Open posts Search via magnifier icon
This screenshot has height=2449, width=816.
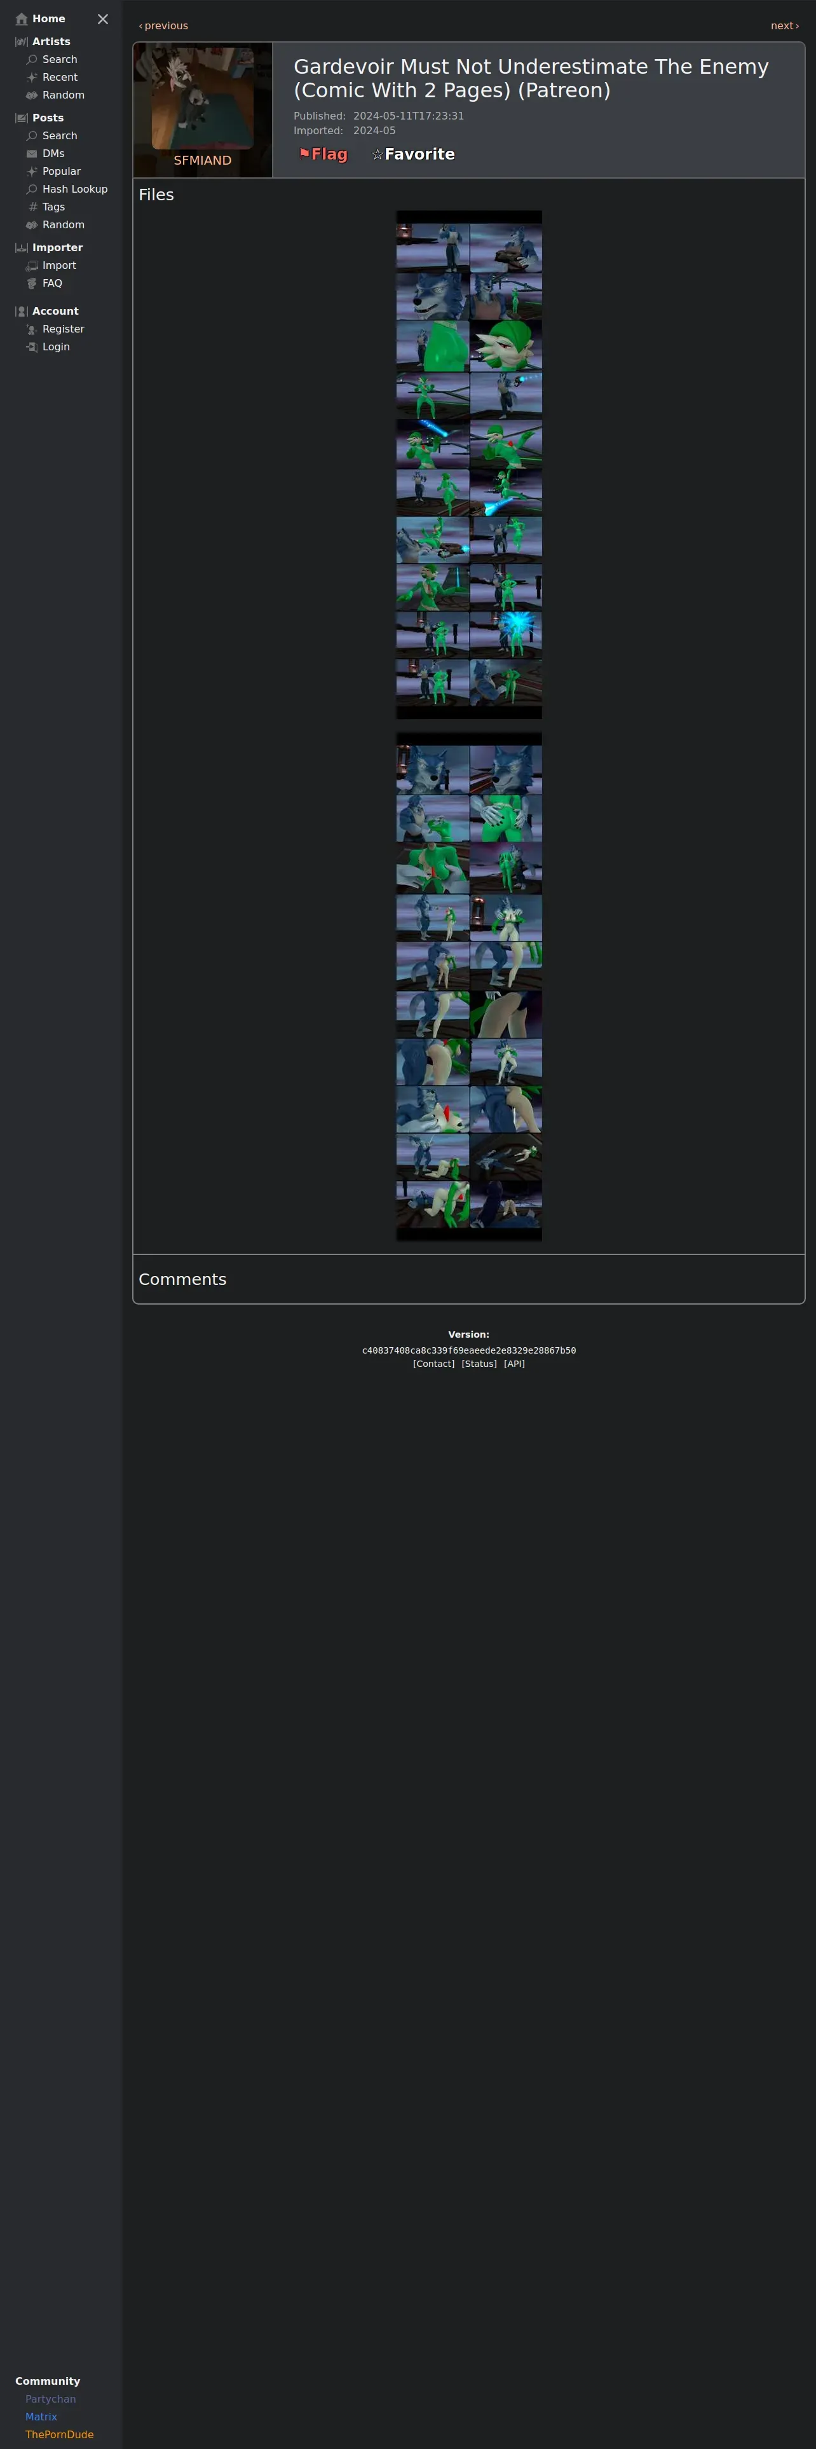[32, 136]
